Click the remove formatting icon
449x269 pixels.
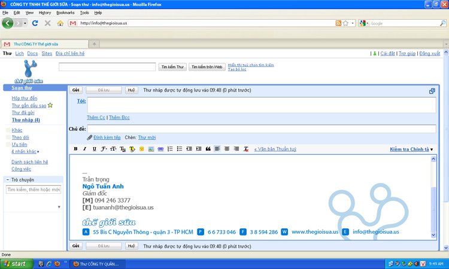click(245, 149)
